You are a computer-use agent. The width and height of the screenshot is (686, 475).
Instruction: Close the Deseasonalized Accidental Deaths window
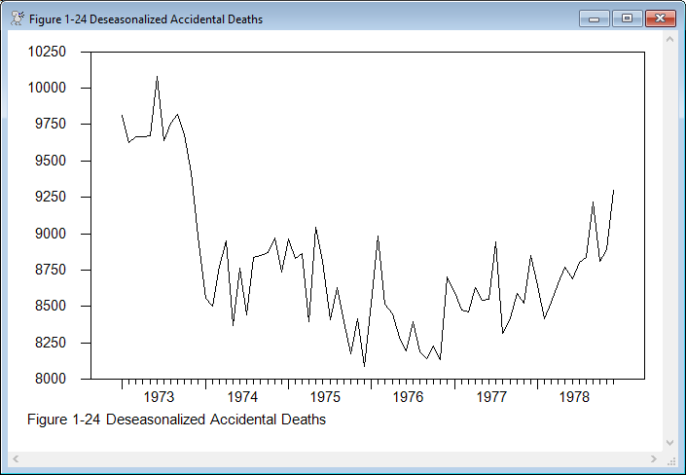[660, 18]
